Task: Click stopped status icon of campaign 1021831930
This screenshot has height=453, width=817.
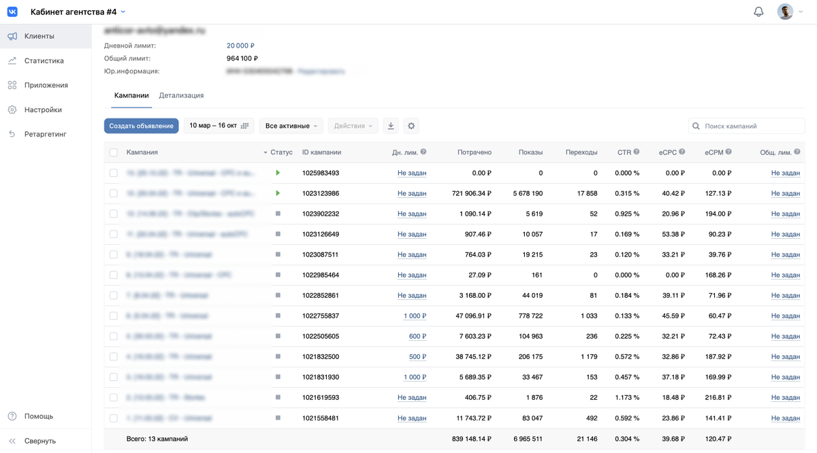Action: click(278, 377)
